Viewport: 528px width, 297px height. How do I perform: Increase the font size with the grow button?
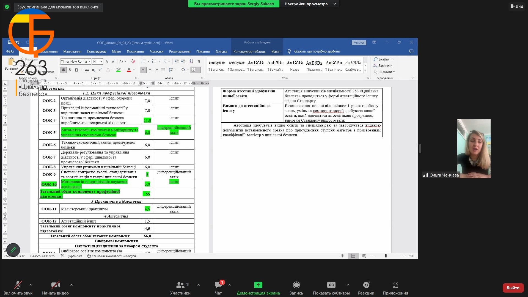[x=107, y=61]
